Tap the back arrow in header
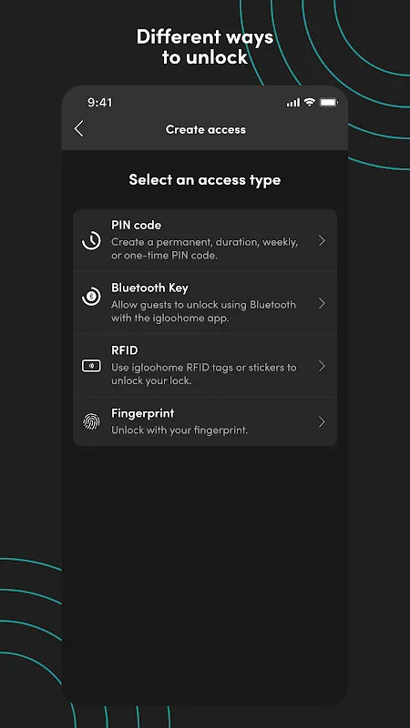 tap(79, 128)
